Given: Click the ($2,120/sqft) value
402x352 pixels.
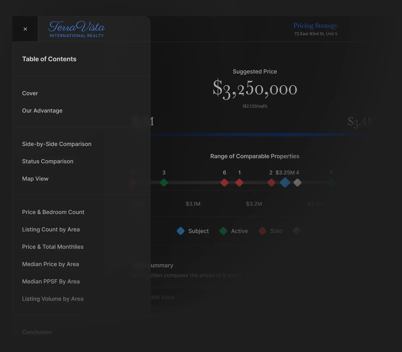Looking at the screenshot, I should pos(255,106).
